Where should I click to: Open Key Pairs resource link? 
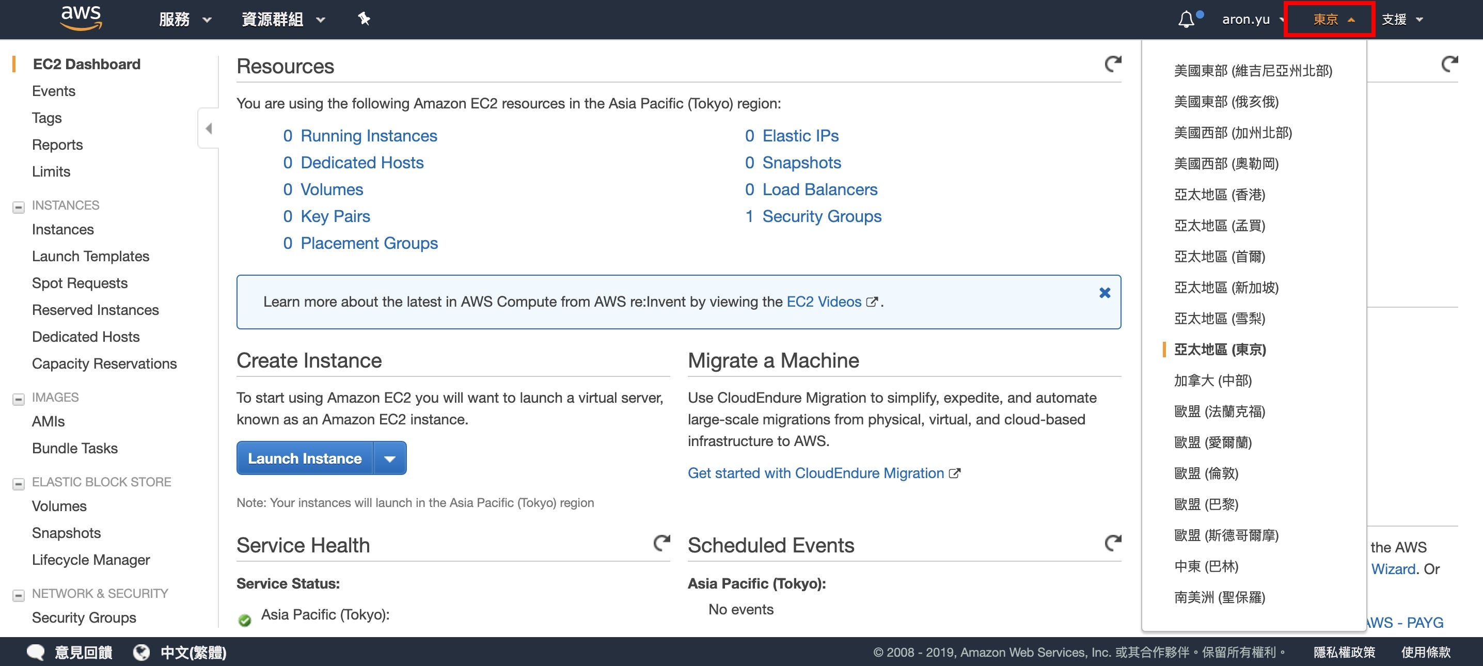335,216
